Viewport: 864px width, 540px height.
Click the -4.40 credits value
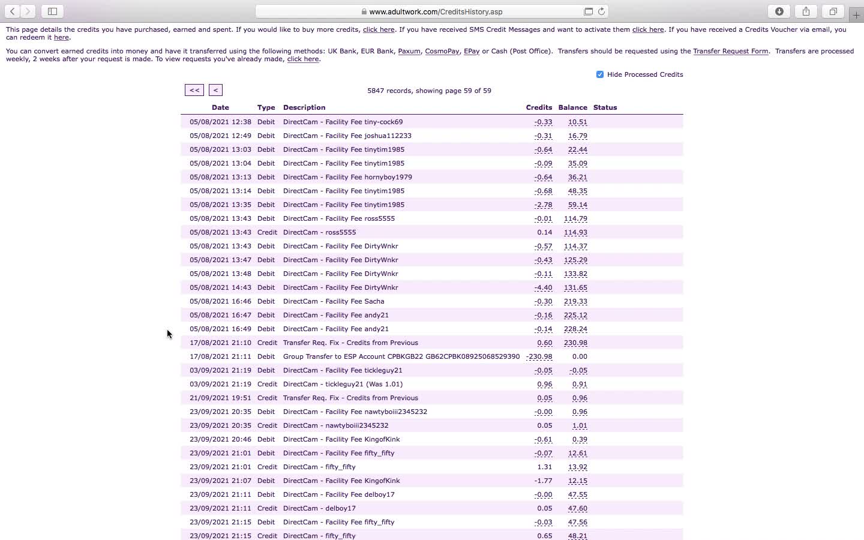click(543, 287)
